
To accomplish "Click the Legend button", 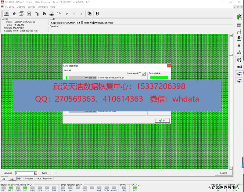I will pos(224,173).
